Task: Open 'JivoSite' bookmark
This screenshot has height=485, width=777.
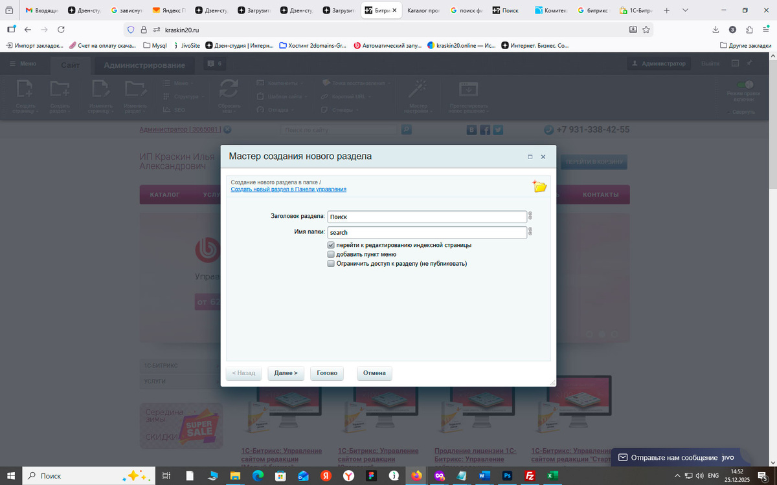Action: click(187, 46)
